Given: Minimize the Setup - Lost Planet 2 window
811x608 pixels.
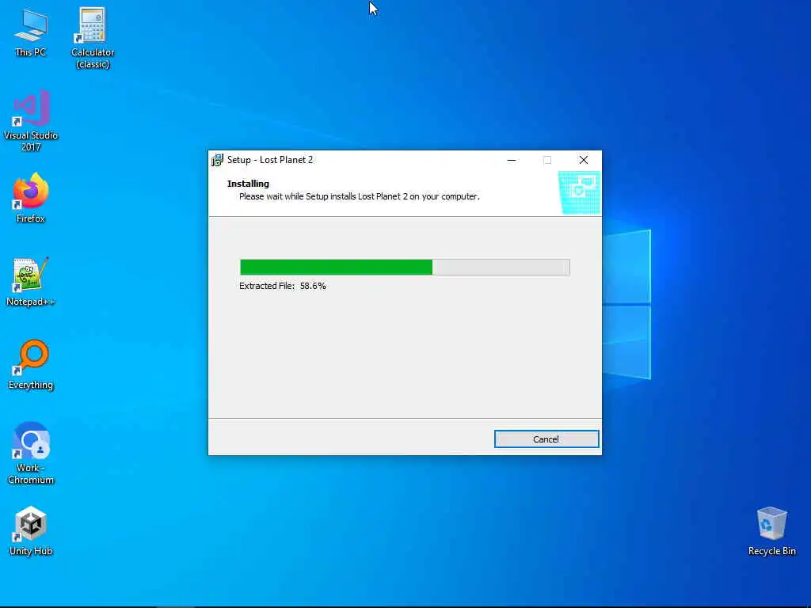Looking at the screenshot, I should [x=512, y=160].
